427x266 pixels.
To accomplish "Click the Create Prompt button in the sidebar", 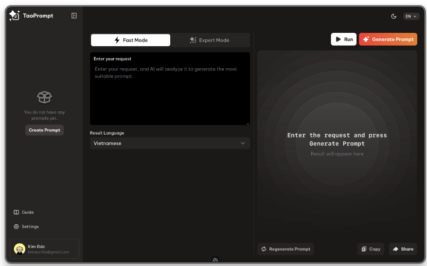I will [x=44, y=130].
